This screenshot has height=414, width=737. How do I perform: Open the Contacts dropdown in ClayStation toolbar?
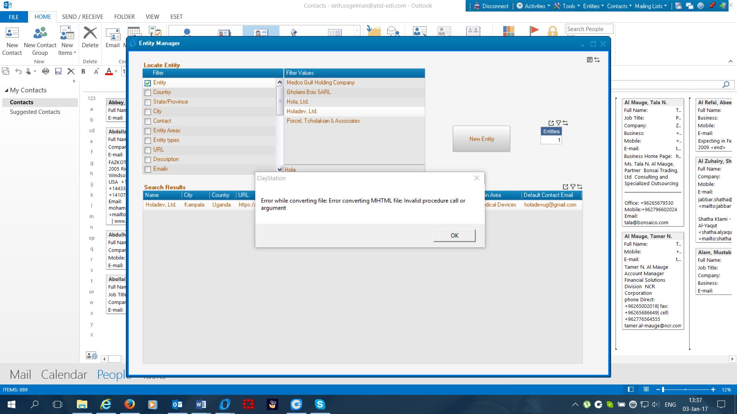pyautogui.click(x=619, y=6)
